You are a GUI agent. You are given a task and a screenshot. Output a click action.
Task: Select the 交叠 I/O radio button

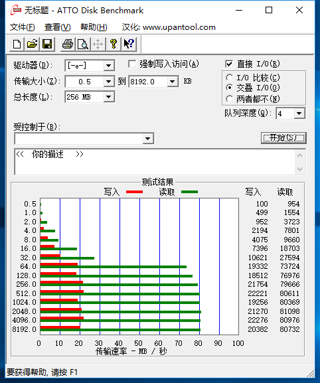[229, 88]
